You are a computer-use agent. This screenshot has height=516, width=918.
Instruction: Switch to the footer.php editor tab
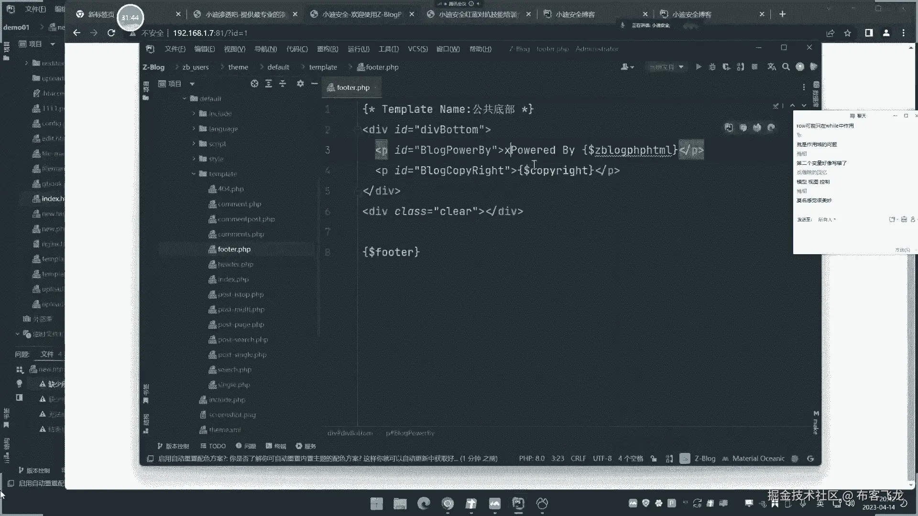pos(352,87)
